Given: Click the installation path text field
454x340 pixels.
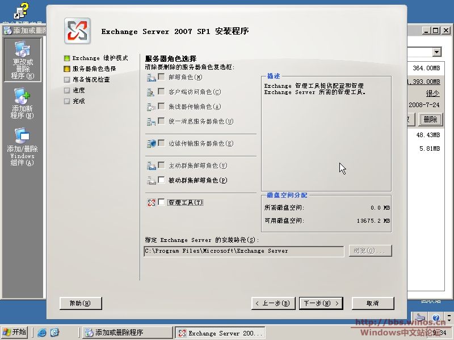Looking at the screenshot, I should tap(243, 250).
